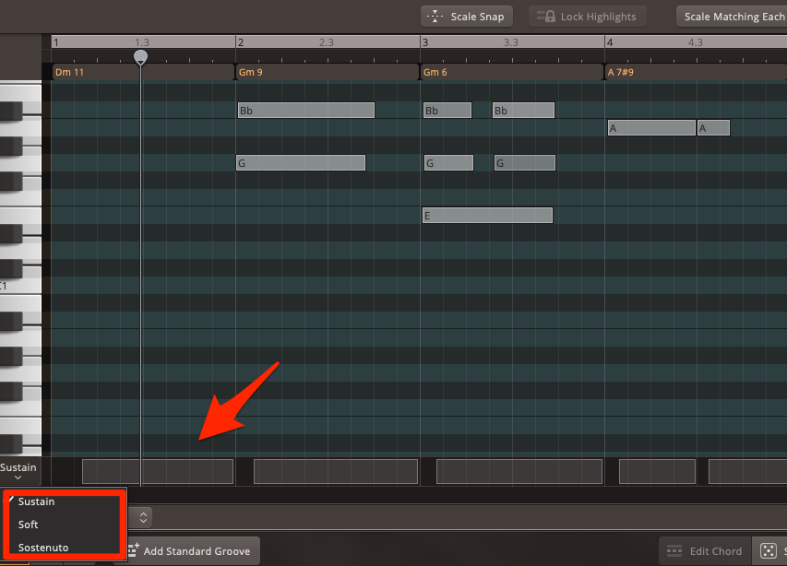Image resolution: width=787 pixels, height=566 pixels.
Task: Select the E note in bar 3
Action: pyautogui.click(x=487, y=216)
